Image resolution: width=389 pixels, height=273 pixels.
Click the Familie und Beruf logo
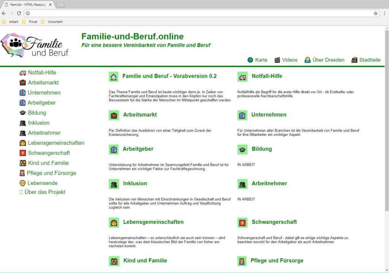[35, 45]
